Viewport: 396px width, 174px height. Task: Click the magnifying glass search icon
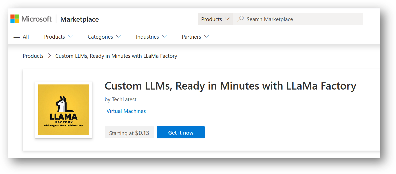click(x=240, y=19)
